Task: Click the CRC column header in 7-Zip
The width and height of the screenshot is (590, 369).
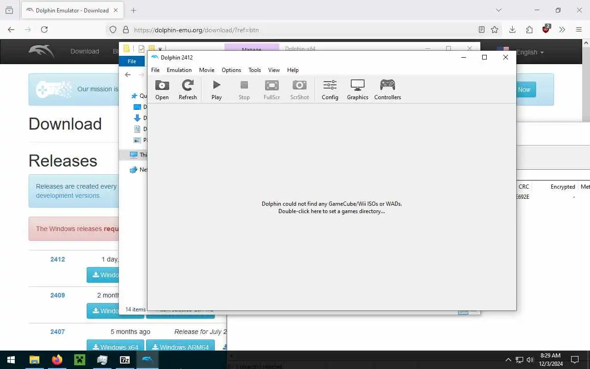Action: (x=524, y=187)
